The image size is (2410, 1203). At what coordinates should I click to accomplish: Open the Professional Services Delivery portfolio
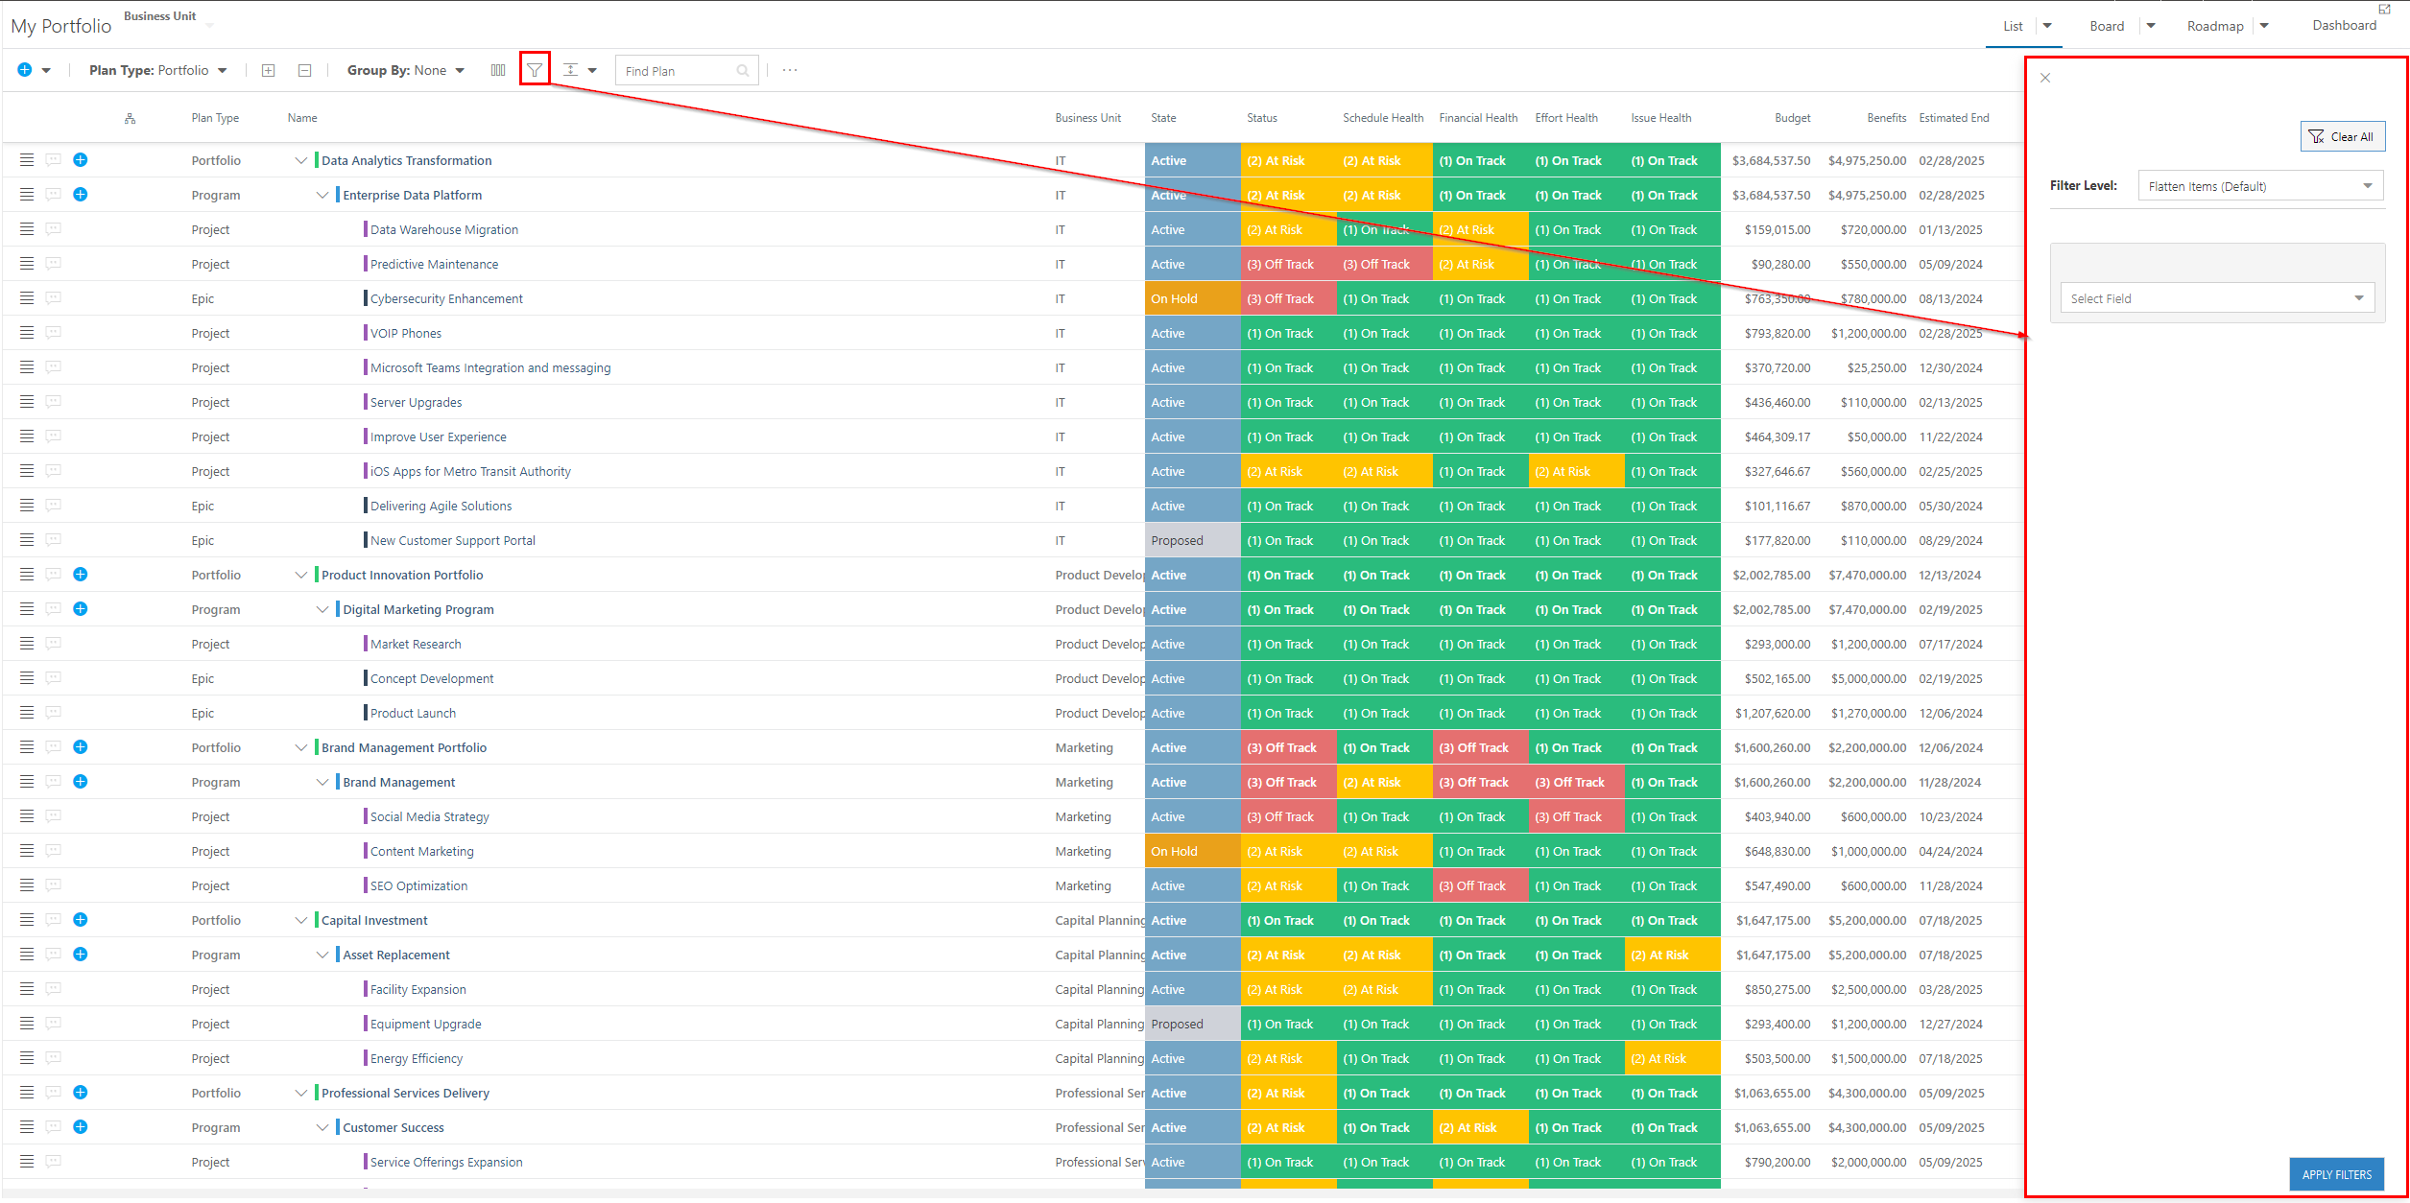coord(405,1093)
